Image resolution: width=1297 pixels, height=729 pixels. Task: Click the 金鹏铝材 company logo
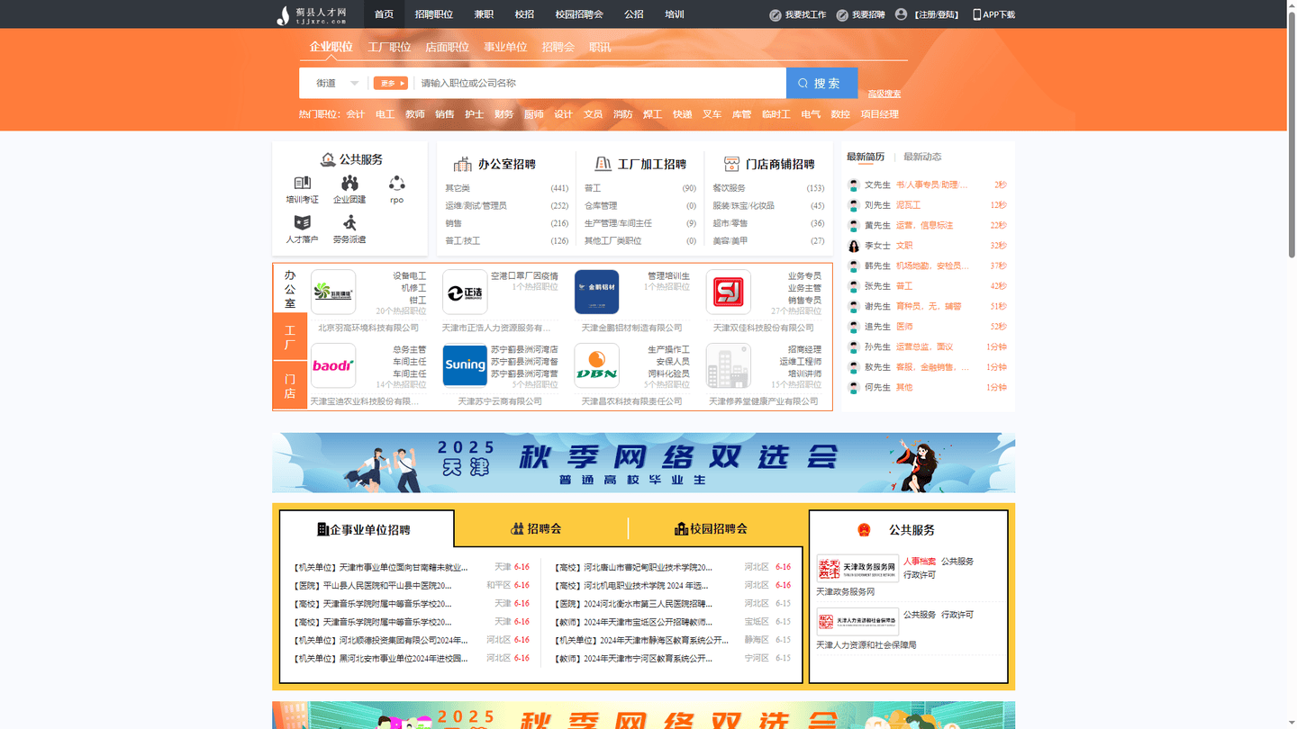[x=596, y=292]
